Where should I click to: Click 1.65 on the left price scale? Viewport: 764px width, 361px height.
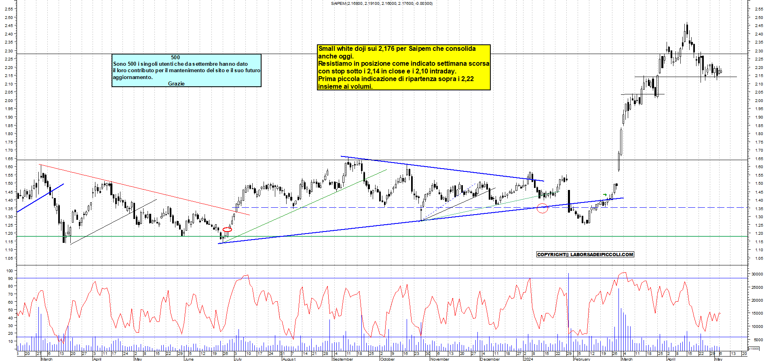point(9,159)
